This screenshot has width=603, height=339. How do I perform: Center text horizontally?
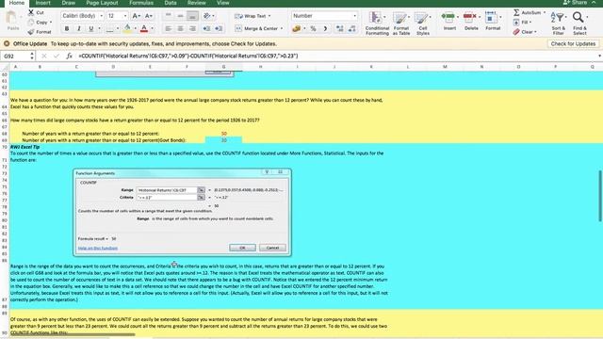click(x=180, y=28)
